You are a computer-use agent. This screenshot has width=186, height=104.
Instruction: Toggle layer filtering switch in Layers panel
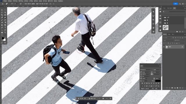(185, 37)
